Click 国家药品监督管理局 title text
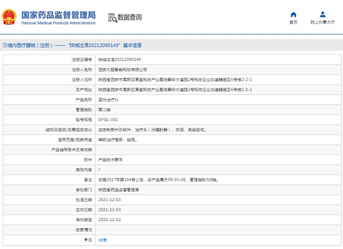343x249 pixels. [58, 15]
